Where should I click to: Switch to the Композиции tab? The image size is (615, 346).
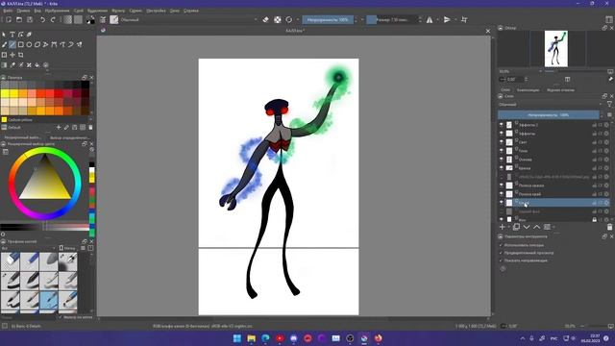(528, 89)
